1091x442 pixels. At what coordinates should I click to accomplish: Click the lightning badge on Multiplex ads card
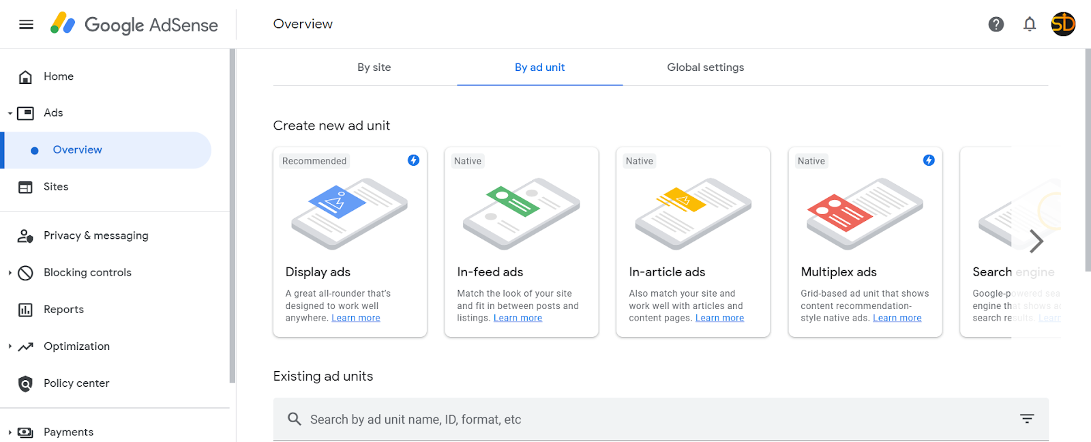929,160
